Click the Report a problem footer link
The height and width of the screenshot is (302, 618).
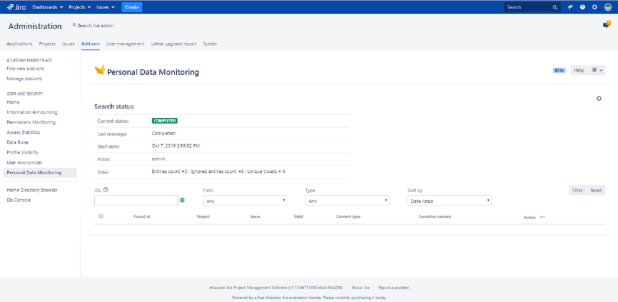[393, 288]
